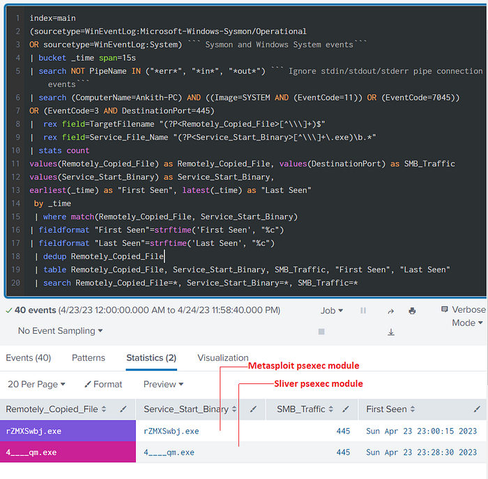
Task: Click line 10 stats count in query
Action: (x=59, y=151)
